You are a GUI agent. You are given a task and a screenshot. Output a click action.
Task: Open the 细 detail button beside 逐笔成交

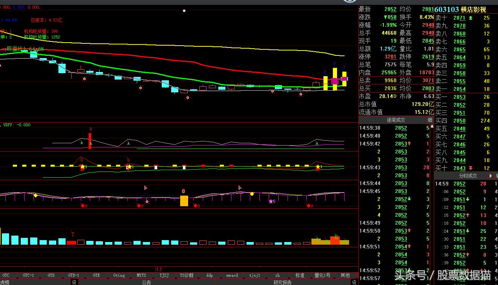[x=430, y=120]
